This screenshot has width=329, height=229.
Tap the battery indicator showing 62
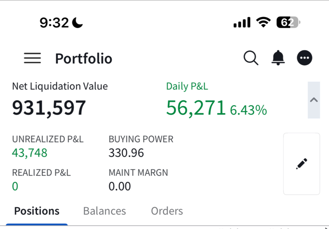(288, 22)
